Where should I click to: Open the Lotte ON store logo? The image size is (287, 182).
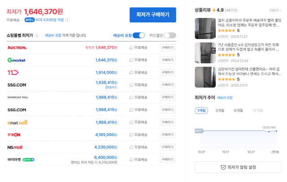pos(14,134)
